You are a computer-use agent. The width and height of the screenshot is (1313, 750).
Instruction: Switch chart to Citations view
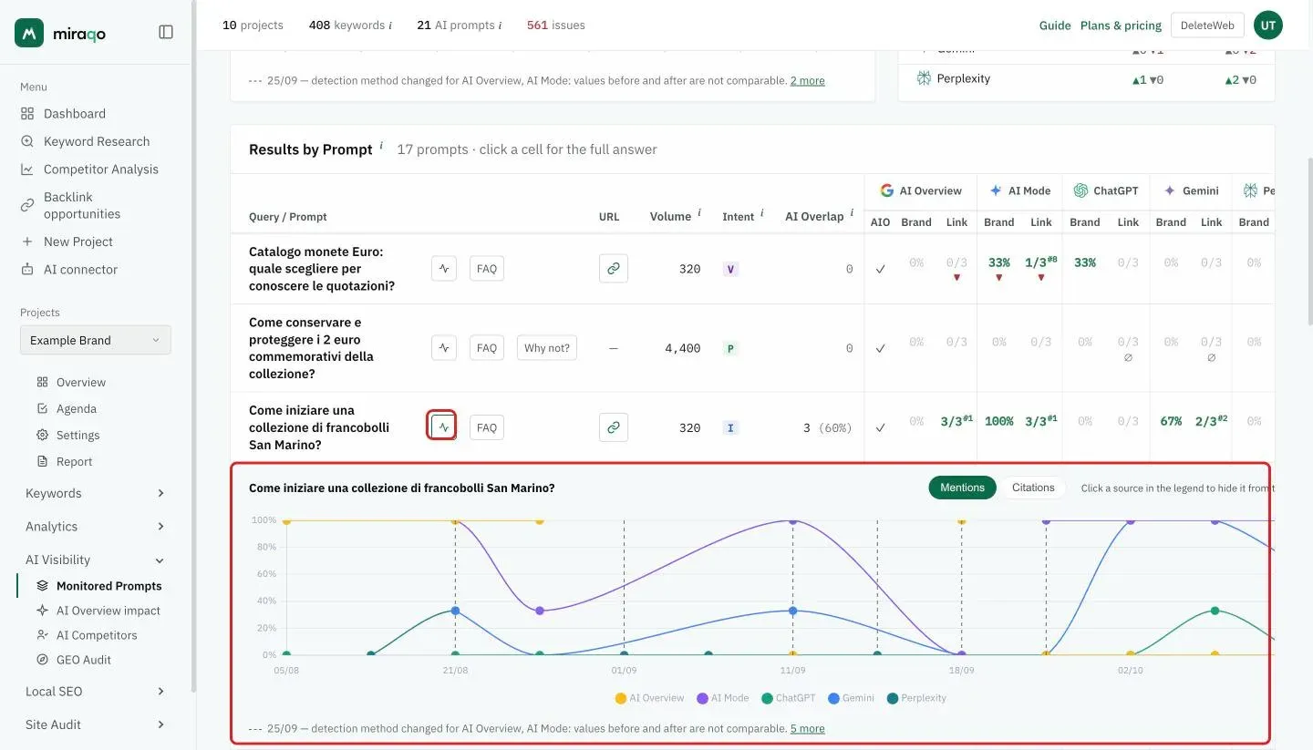pyautogui.click(x=1033, y=488)
